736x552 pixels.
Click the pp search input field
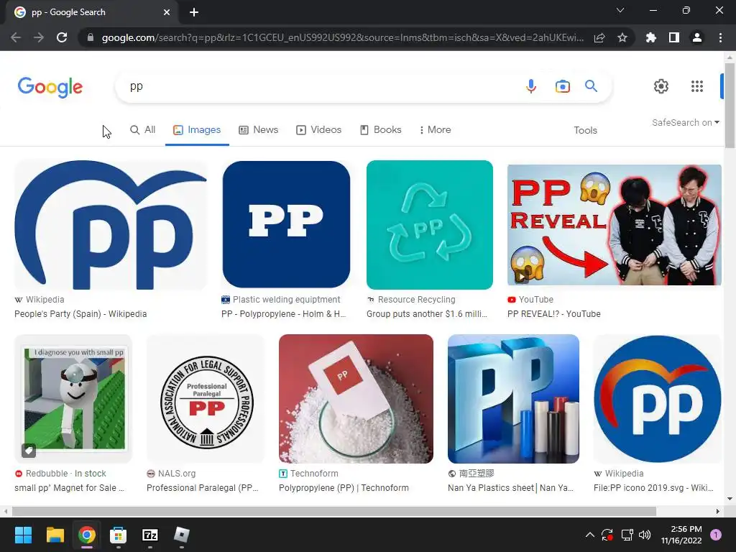(x=319, y=86)
